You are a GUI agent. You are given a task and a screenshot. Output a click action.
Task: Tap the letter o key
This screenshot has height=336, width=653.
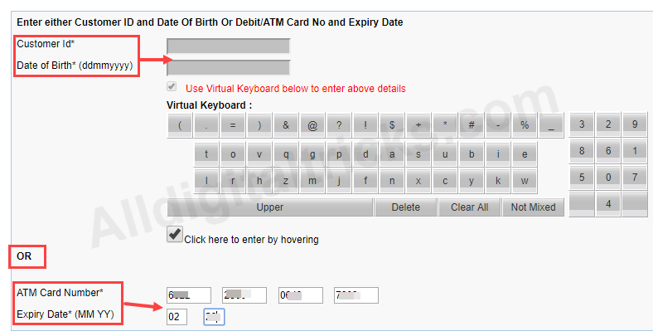coord(233,154)
